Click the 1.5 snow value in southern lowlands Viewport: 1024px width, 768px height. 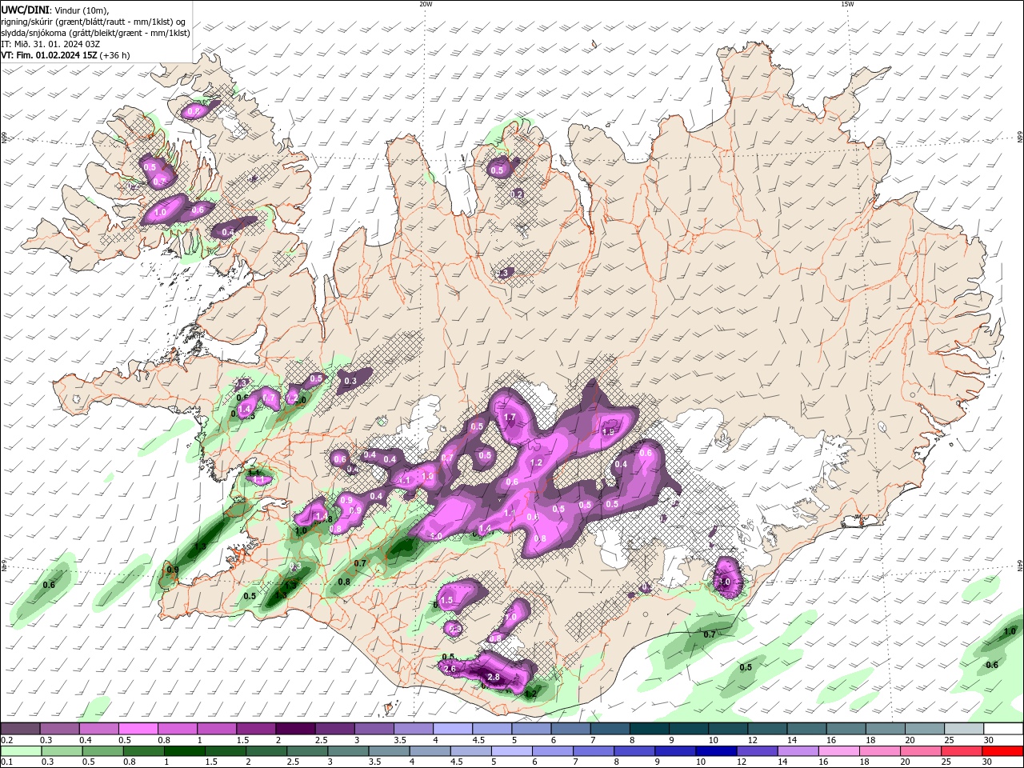click(x=446, y=600)
